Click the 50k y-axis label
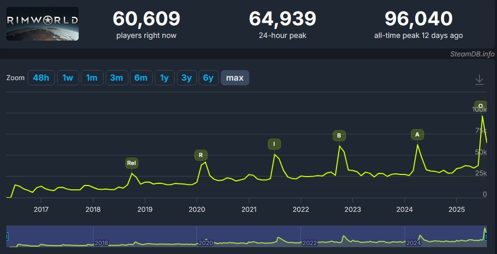This screenshot has height=254, width=497. click(x=481, y=152)
